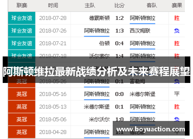Select 英冠 label in the 2018-04-28 row

(22, 132)
